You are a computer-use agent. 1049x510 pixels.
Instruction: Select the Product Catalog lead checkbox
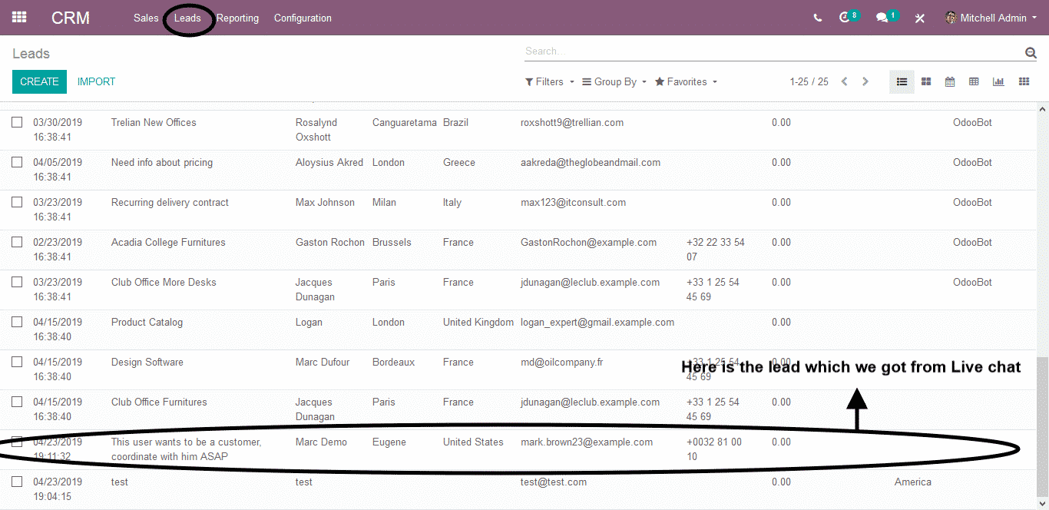tap(17, 322)
